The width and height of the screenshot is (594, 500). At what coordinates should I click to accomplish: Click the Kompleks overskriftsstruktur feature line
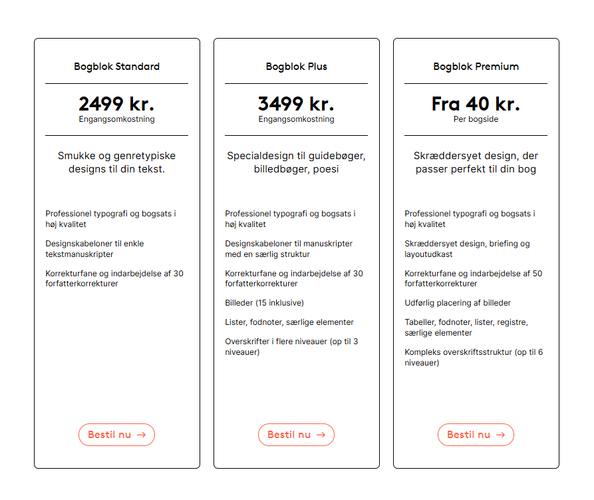coord(474,358)
